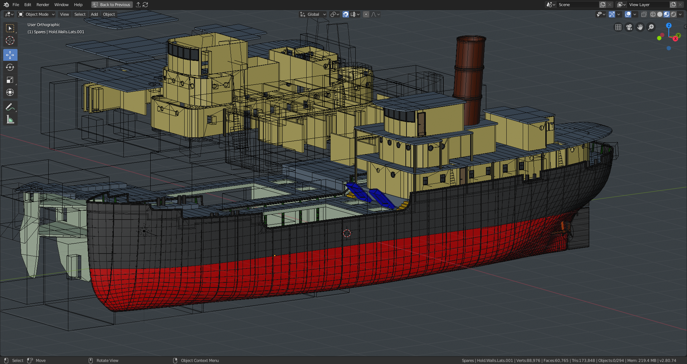Switch to camera view icon
Image resolution: width=687 pixels, height=364 pixels.
click(629, 27)
